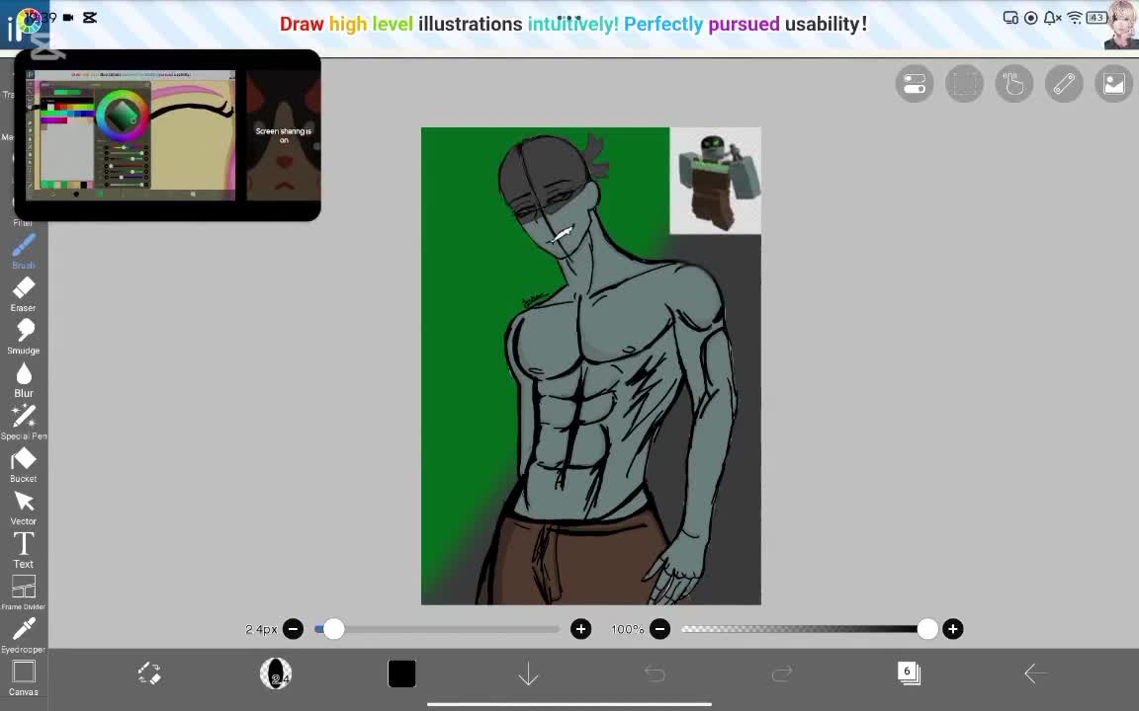This screenshot has height=711, width=1139.
Task: Adjust the opacity slider handle
Action: pos(927,629)
